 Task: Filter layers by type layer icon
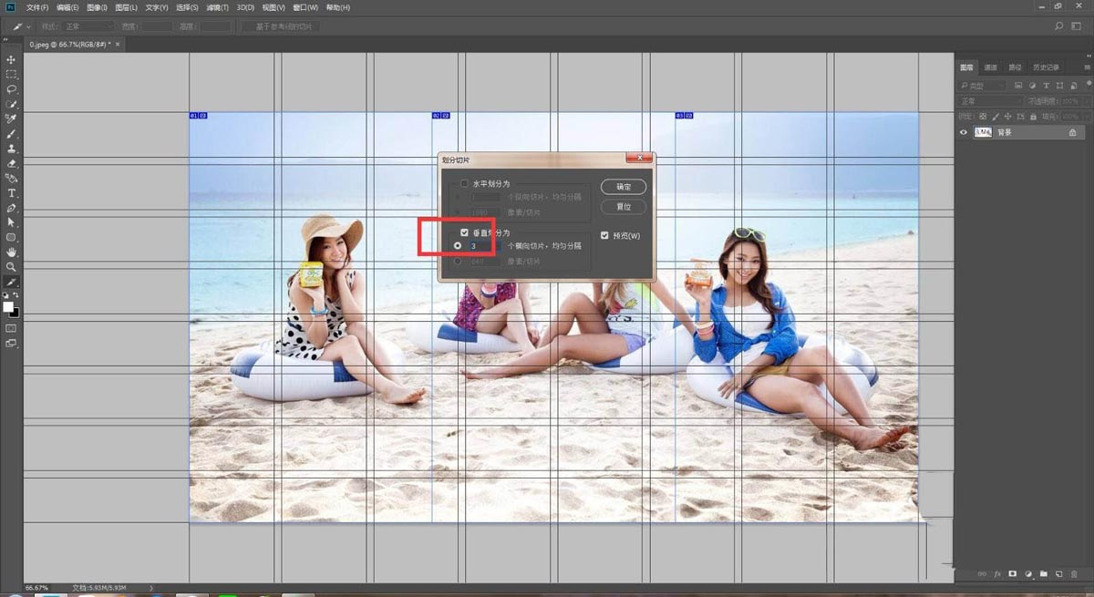pos(1046,86)
